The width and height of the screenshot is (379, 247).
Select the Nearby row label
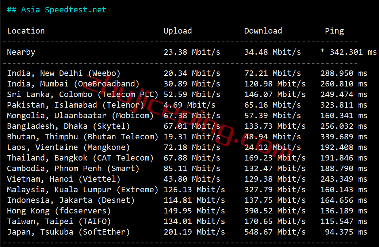pos(21,52)
